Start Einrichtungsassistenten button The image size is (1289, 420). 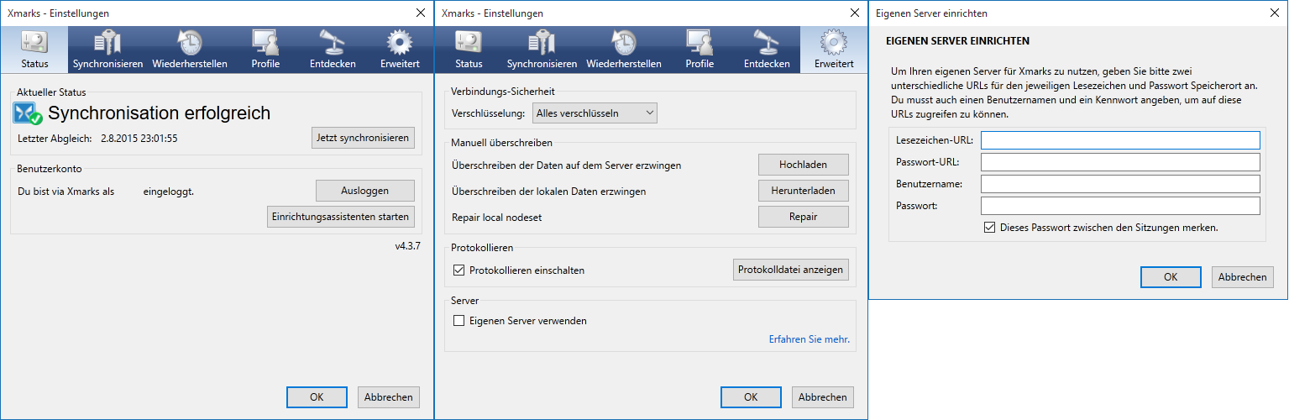(340, 217)
